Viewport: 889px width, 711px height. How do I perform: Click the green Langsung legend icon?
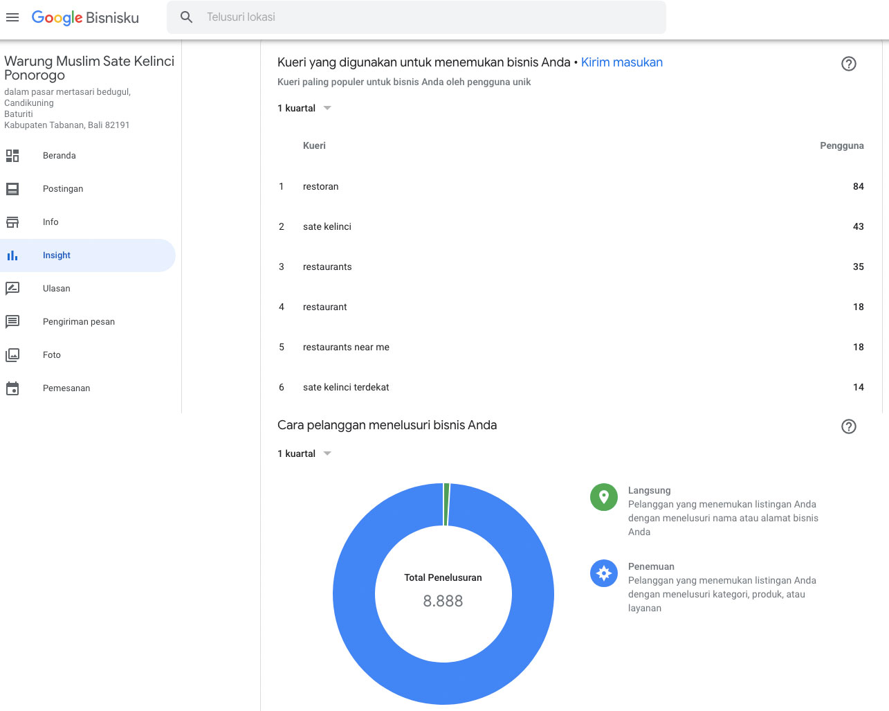click(x=603, y=497)
